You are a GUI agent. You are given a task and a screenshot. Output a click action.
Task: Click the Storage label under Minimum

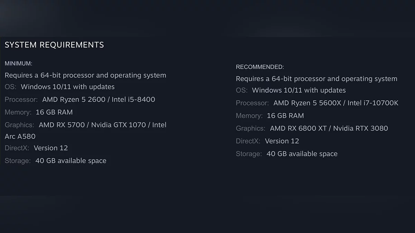tap(18, 161)
